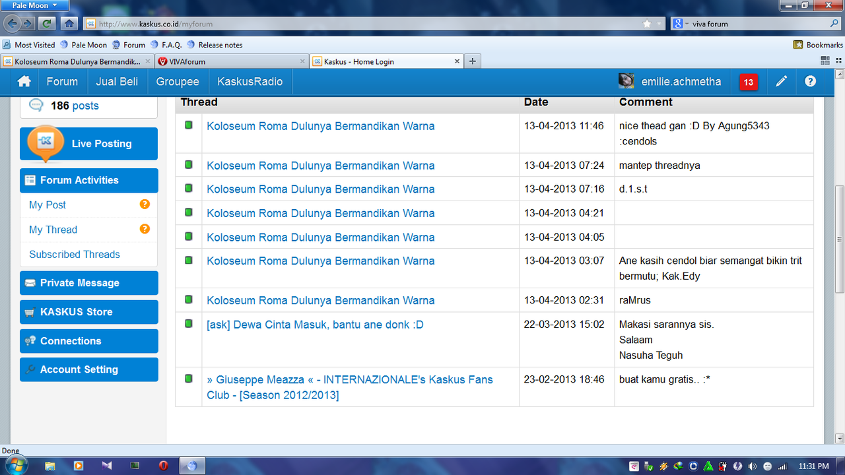The image size is (845, 475).
Task: Open the media player taskbar icon
Action: 79,466
